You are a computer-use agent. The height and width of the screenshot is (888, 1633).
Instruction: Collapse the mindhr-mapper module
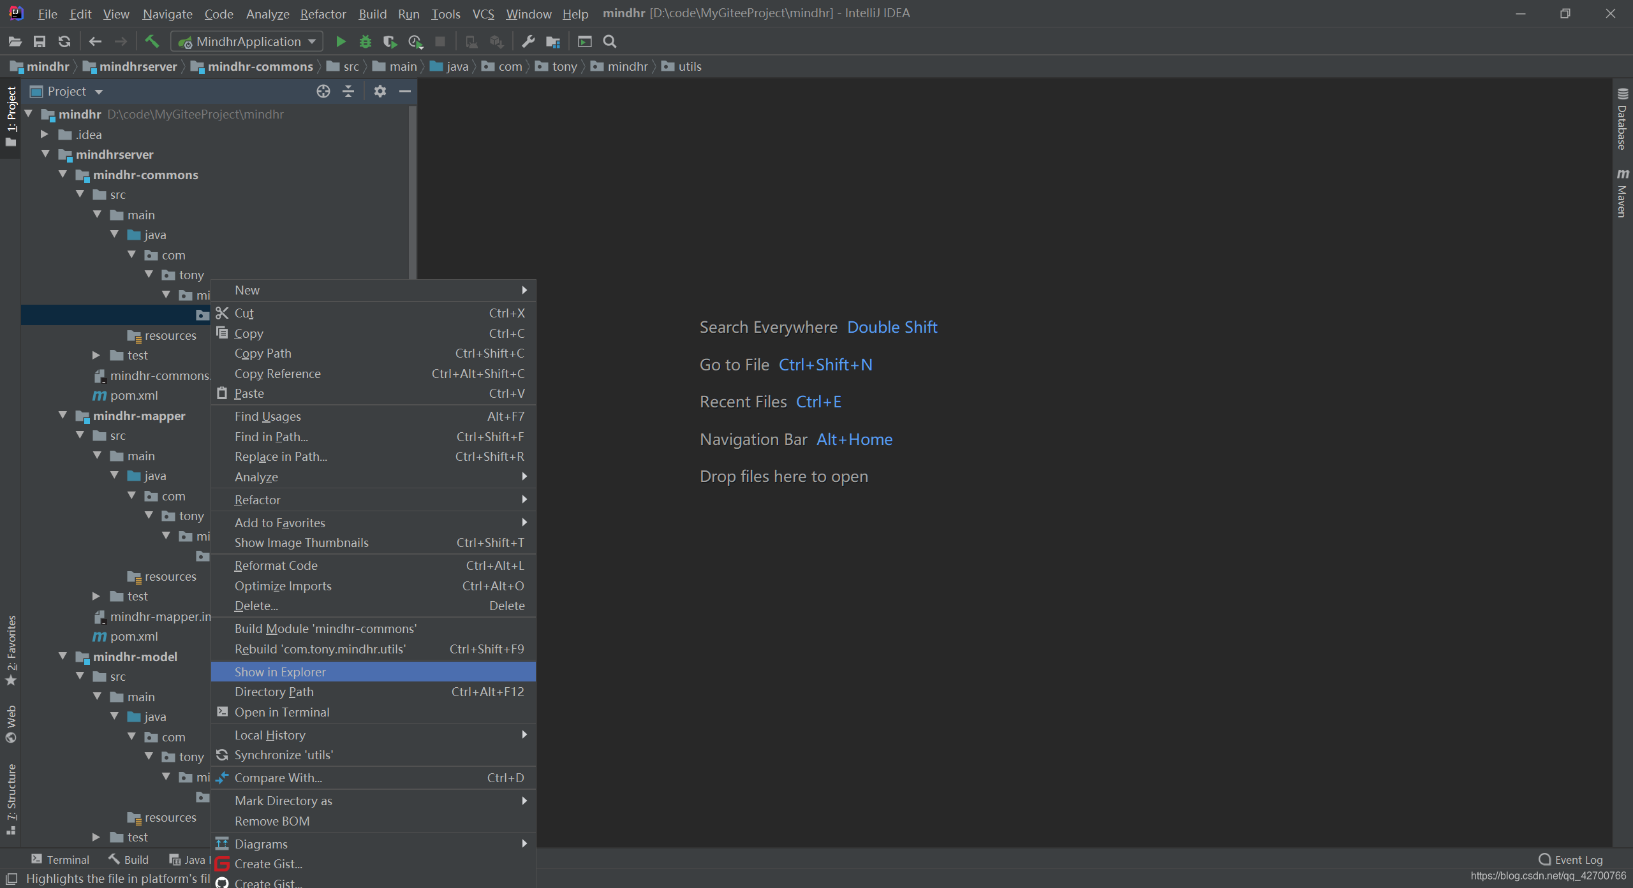click(63, 416)
